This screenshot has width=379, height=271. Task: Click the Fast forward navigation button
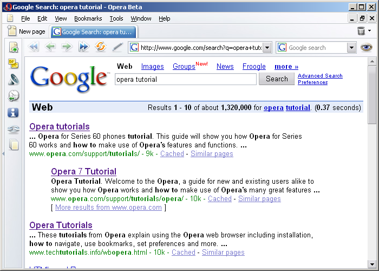tap(83, 47)
